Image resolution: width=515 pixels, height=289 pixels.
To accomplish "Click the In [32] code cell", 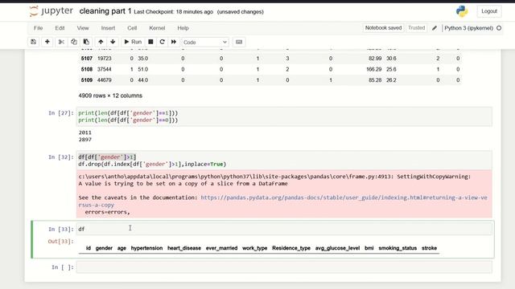I will point(284,161).
